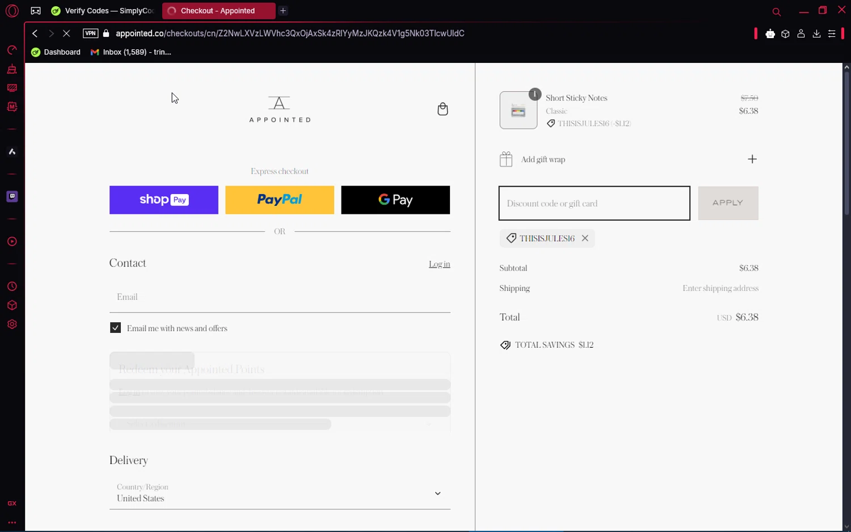Open the RAM chip M sidebar icon
This screenshot has height=532, width=851.
(x=12, y=107)
